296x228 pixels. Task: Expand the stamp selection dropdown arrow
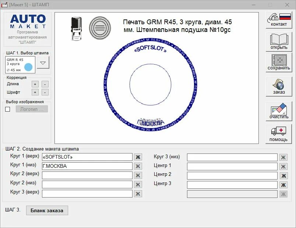[x=43, y=63]
